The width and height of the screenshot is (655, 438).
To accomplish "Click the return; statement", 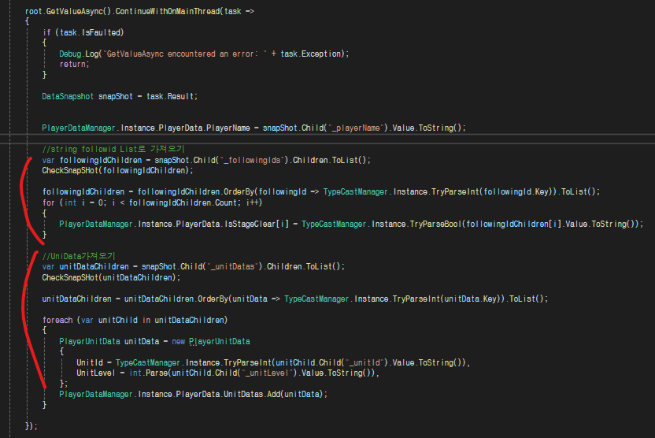I will point(74,65).
